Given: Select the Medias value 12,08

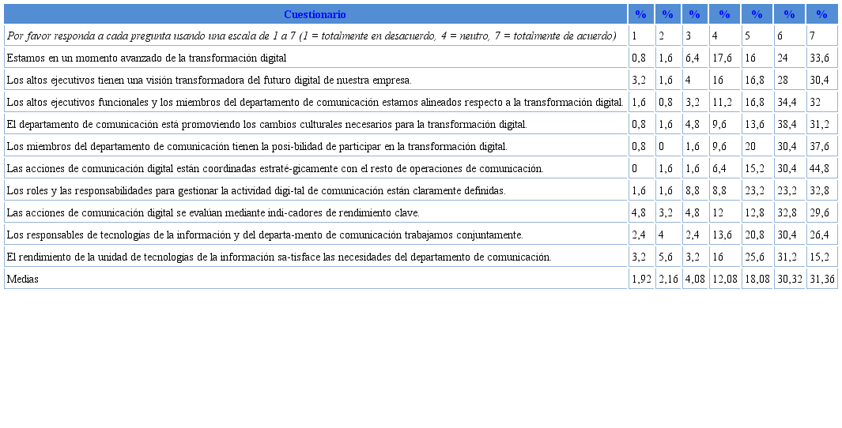Looking at the screenshot, I should 724,279.
